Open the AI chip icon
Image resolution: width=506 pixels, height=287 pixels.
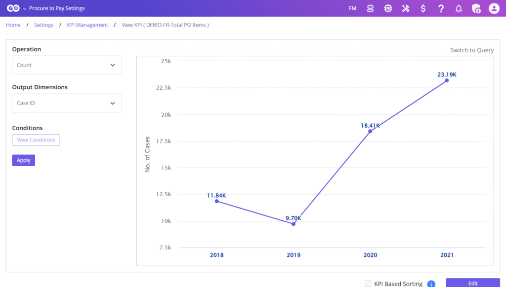point(388,8)
